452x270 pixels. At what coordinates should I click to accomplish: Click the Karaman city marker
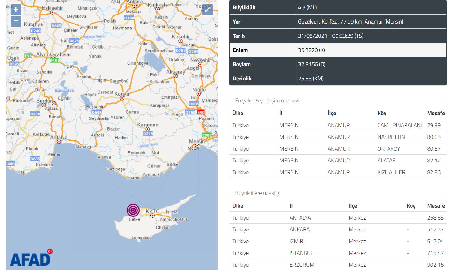click(147, 129)
